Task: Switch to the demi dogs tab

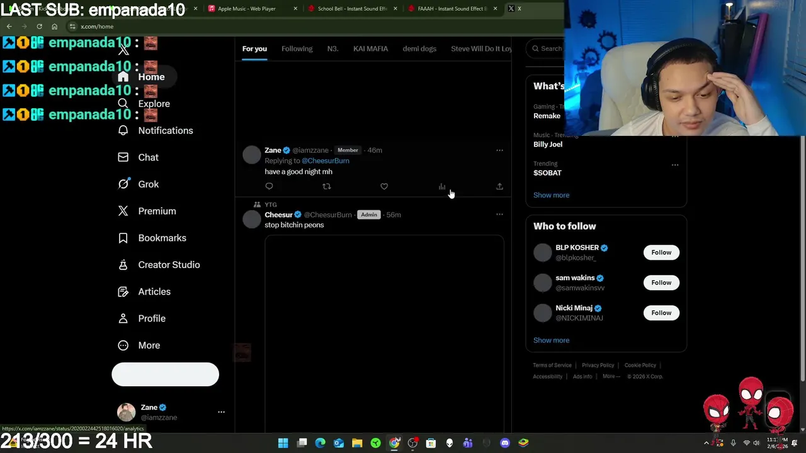Action: tap(419, 48)
